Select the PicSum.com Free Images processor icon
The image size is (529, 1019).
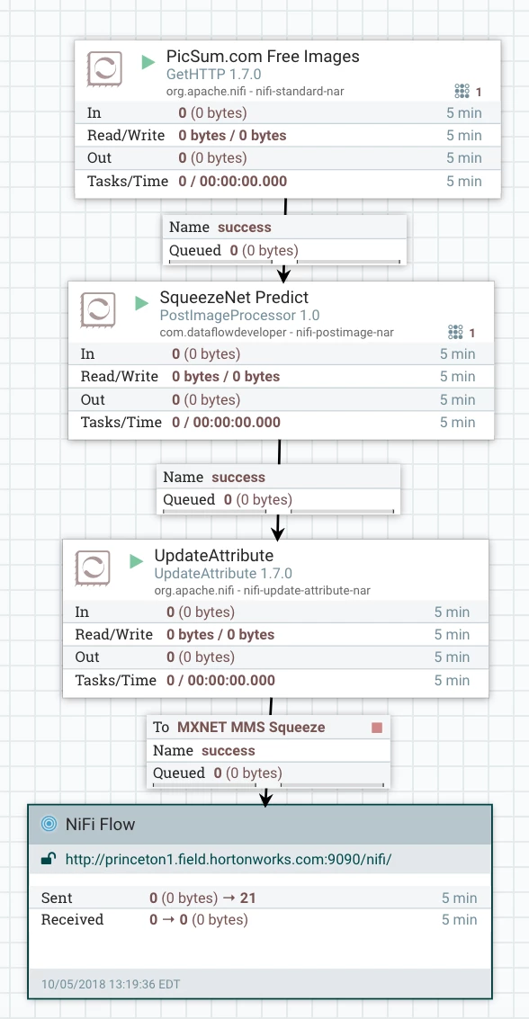[104, 69]
